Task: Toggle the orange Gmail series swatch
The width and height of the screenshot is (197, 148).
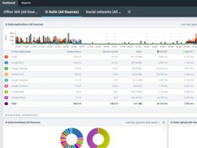Action: click(x=6, y=57)
